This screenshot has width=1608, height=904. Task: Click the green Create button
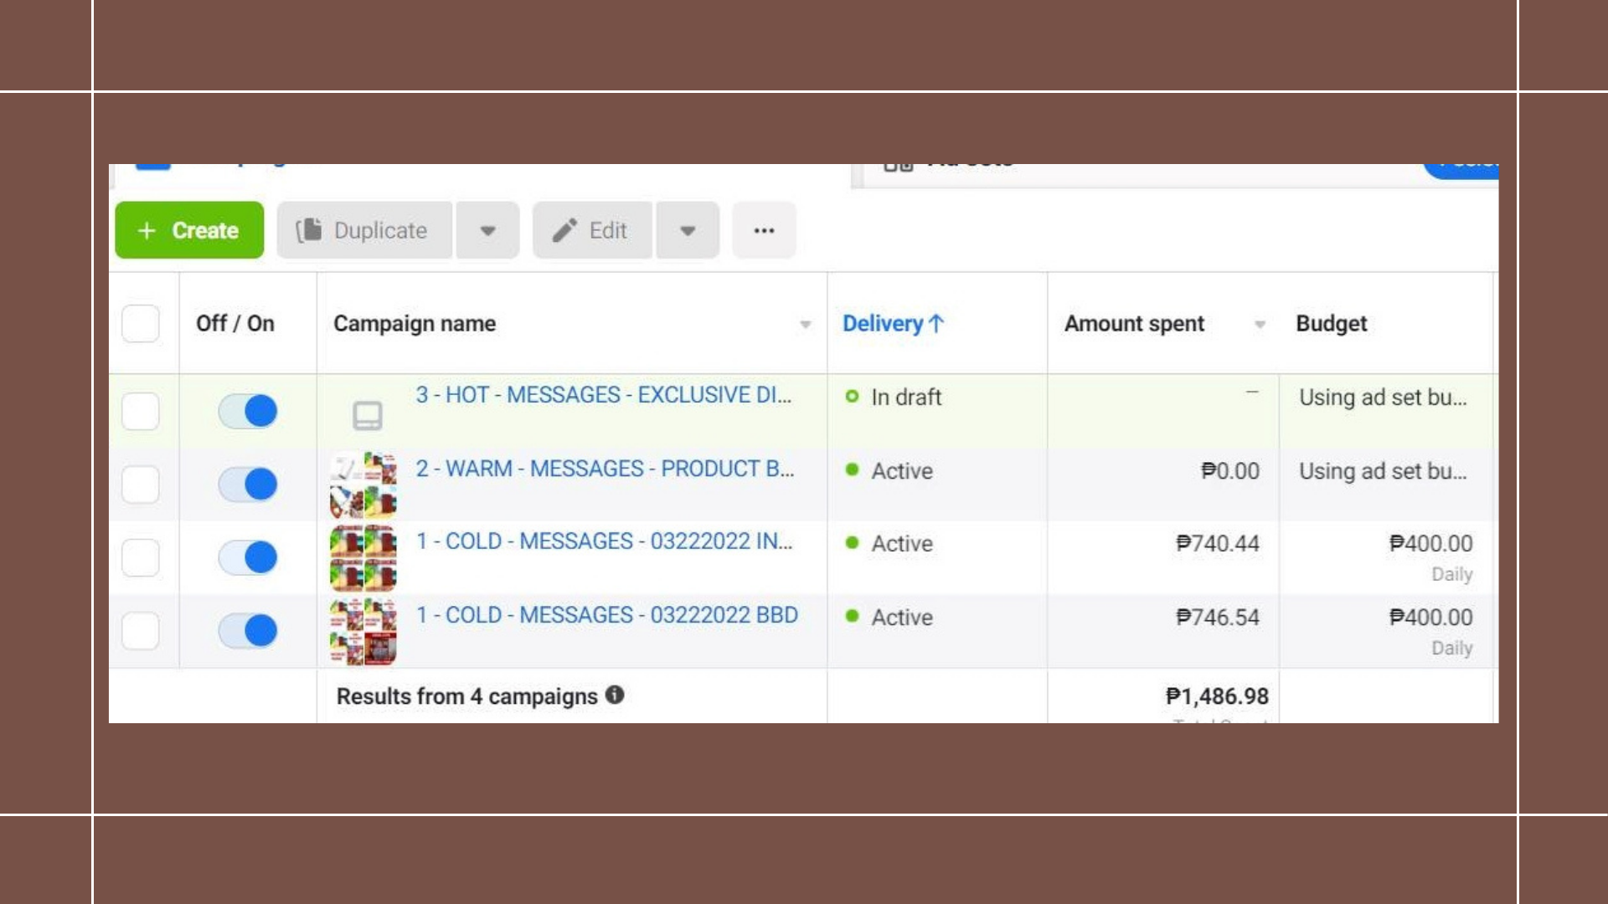189,230
